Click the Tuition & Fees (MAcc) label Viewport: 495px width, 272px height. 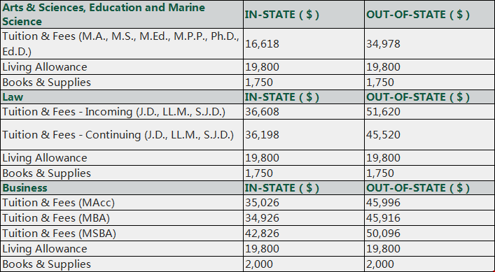(x=58, y=203)
